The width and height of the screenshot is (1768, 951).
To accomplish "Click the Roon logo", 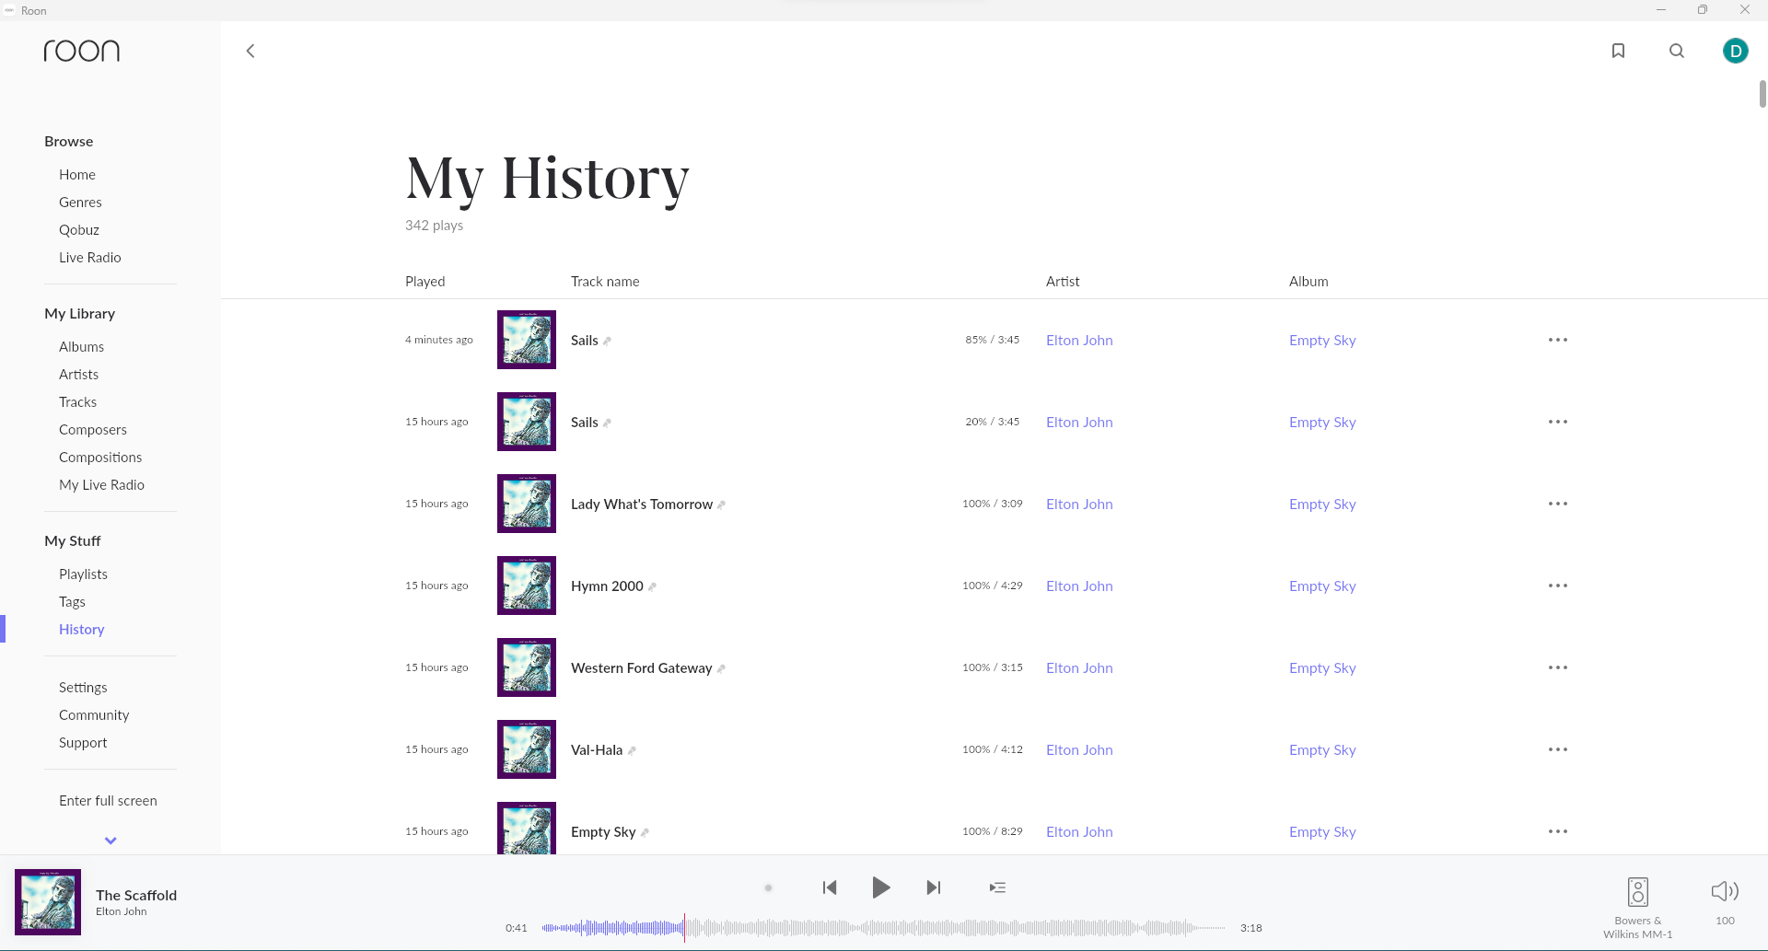I will (81, 51).
